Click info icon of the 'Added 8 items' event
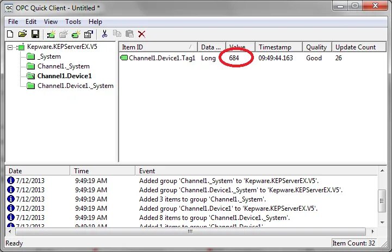Image resolution: width=392 pixels, height=252 pixels. click(x=11, y=217)
